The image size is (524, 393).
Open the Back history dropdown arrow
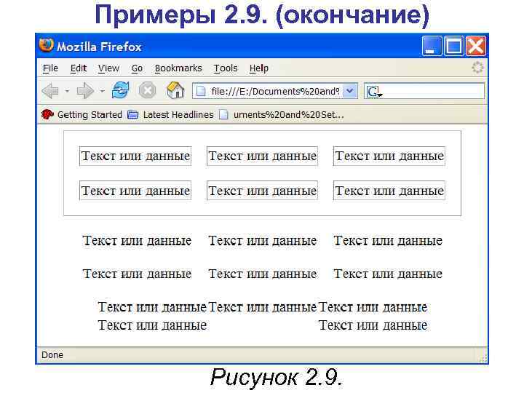67,91
